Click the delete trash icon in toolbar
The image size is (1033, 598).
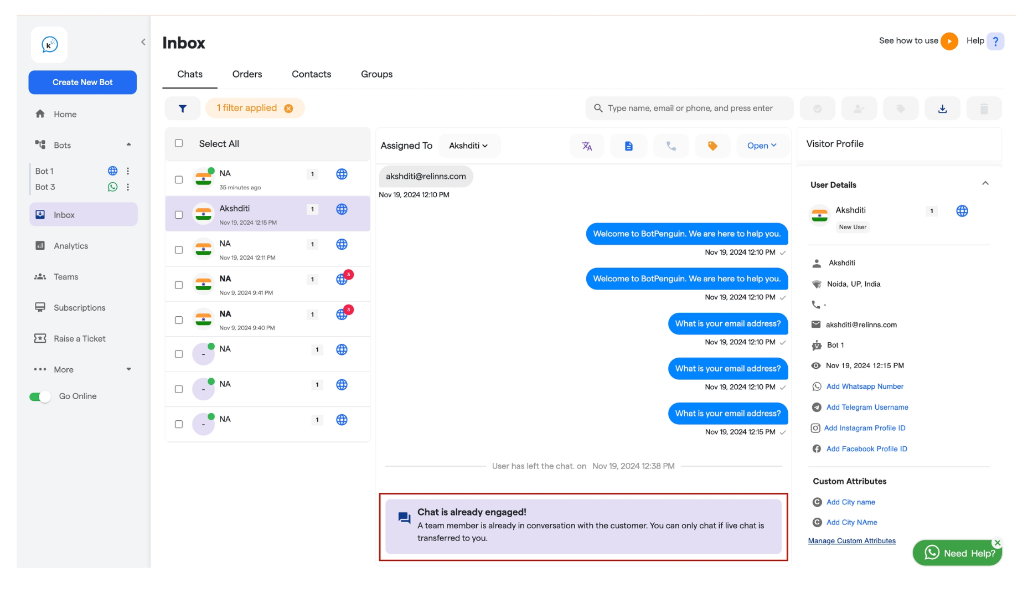(x=984, y=109)
